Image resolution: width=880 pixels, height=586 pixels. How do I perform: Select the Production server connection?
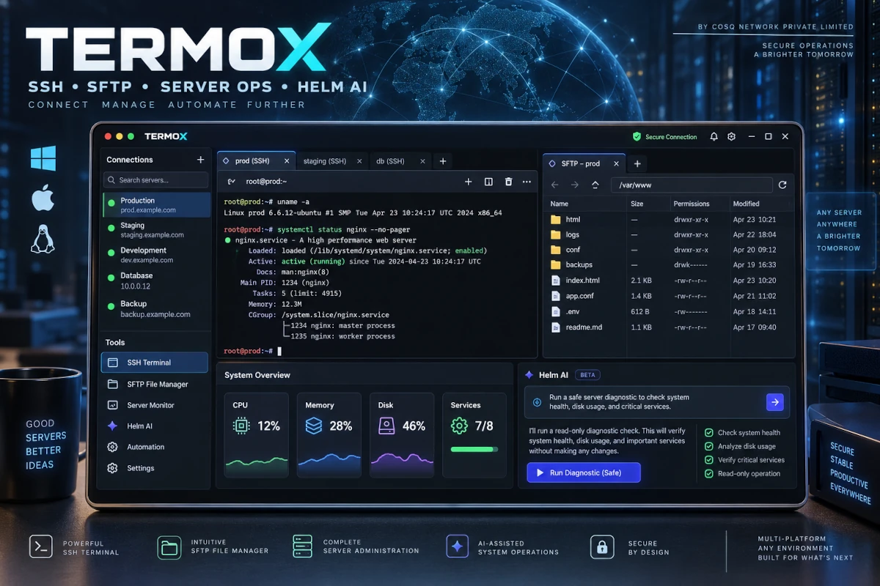pos(156,205)
